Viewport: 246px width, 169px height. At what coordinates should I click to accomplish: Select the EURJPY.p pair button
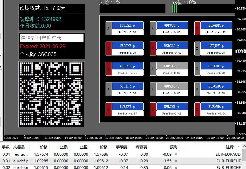point(127,106)
